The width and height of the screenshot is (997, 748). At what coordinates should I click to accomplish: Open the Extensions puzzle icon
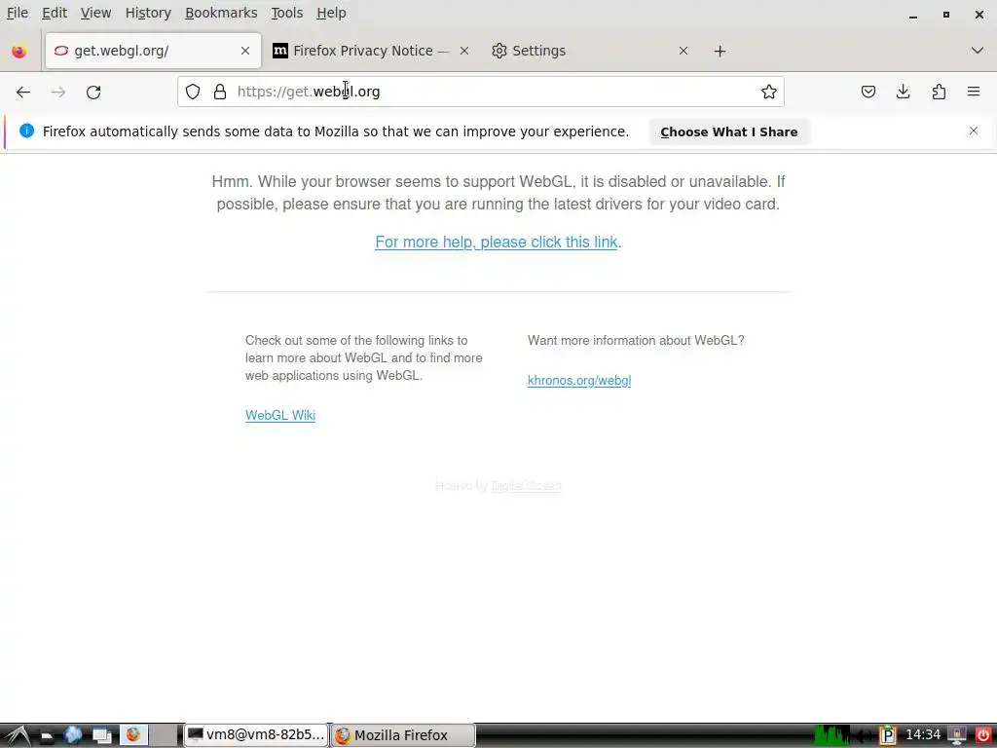(939, 92)
